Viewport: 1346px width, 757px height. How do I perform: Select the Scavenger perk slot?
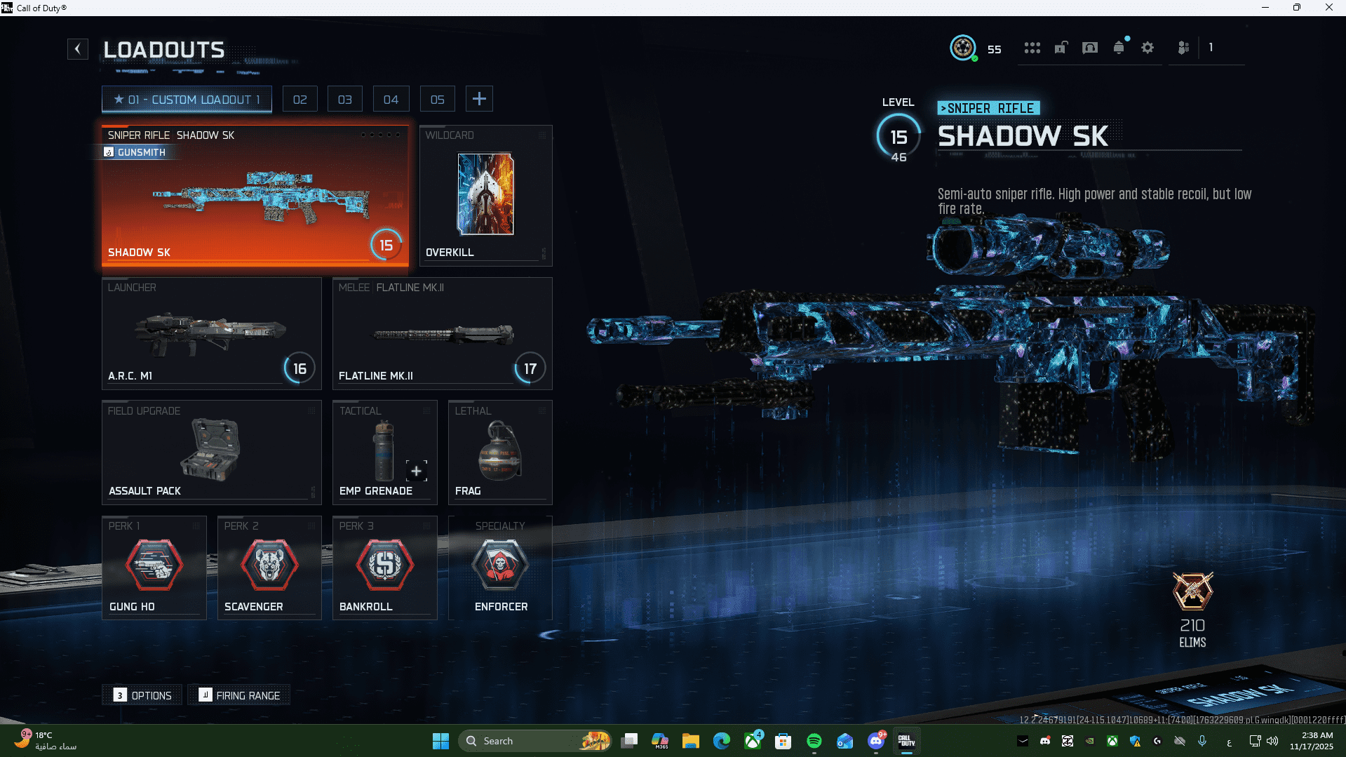[269, 568]
